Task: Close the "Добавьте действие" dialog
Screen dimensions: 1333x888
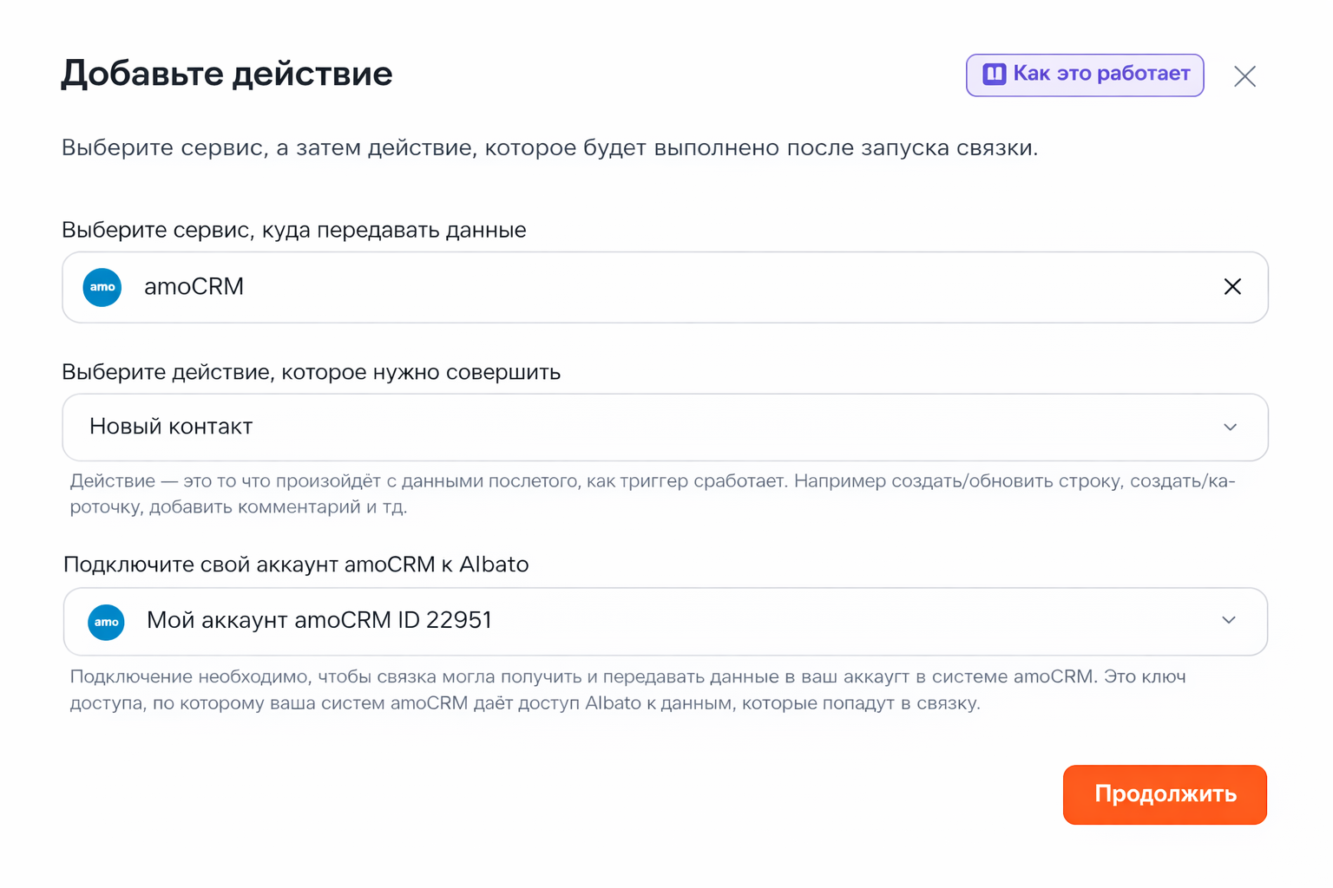Action: click(x=1244, y=76)
